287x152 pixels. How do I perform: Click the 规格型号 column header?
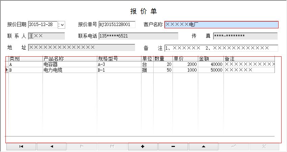tap(119, 59)
